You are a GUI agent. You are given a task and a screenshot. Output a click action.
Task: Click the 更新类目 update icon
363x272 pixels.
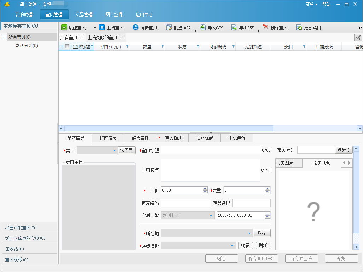pyautogui.click(x=299, y=28)
